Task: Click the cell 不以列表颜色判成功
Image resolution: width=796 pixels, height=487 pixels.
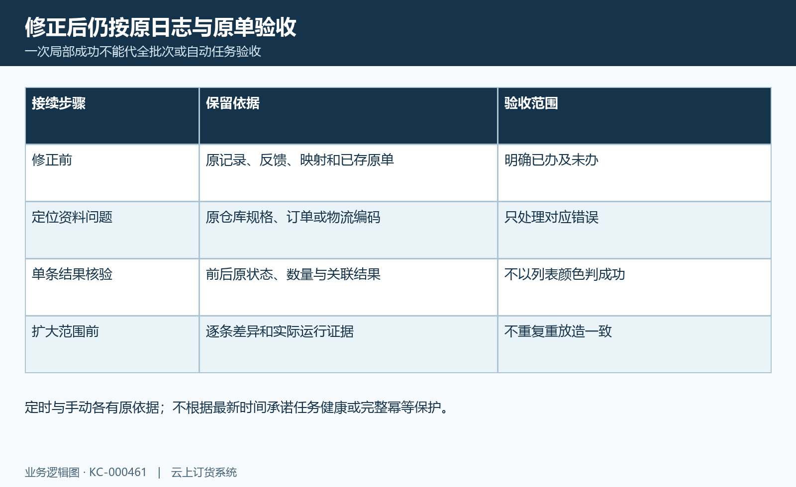Action: (x=634, y=287)
